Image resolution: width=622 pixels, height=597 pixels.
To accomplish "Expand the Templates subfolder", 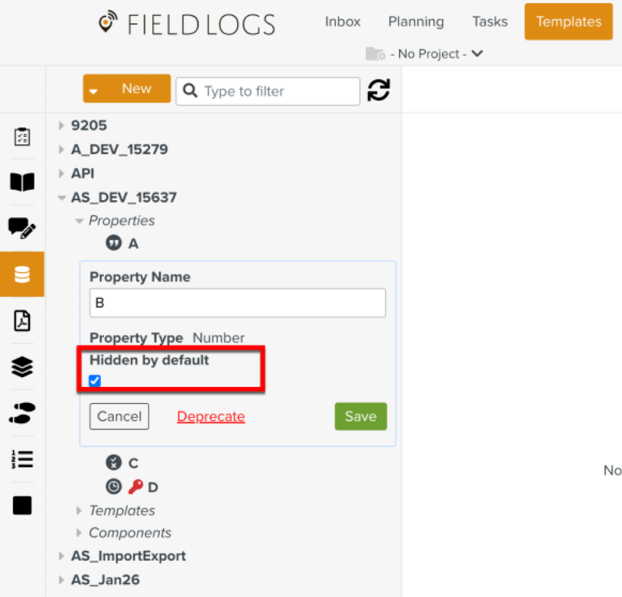I will click(79, 510).
